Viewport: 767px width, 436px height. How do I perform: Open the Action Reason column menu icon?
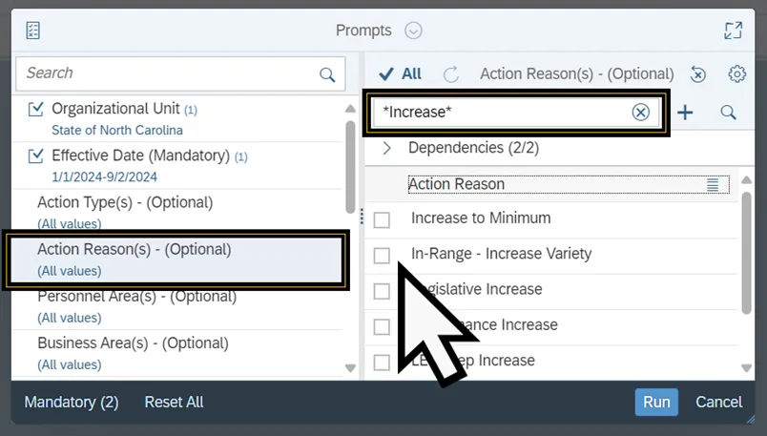tap(713, 185)
